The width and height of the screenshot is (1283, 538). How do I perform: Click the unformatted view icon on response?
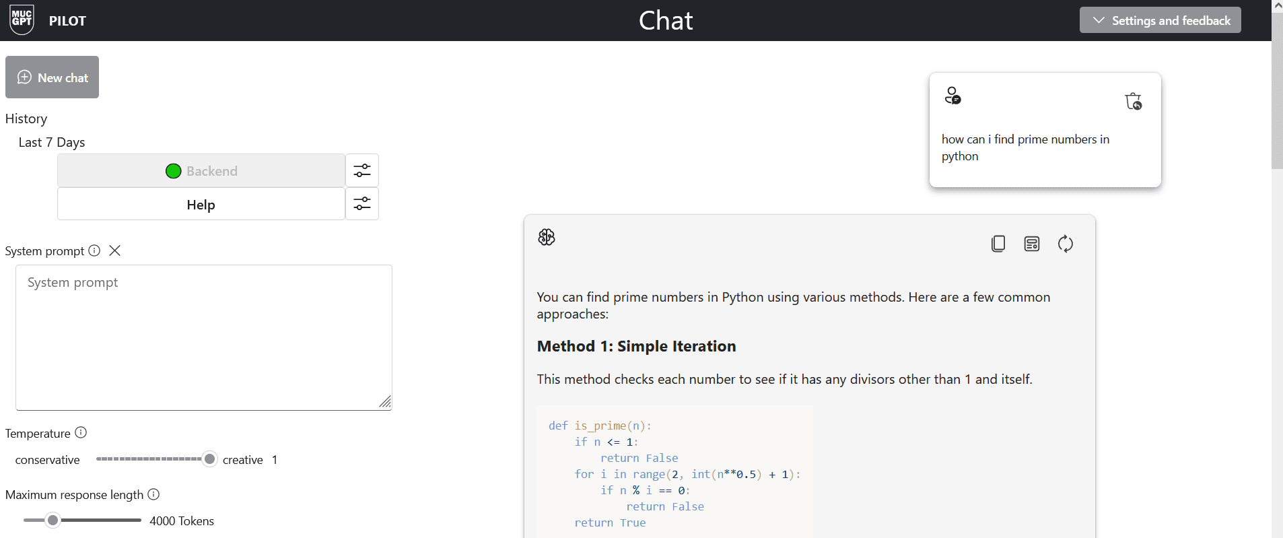point(1032,244)
